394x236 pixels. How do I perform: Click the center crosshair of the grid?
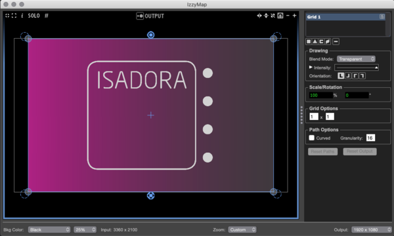click(x=151, y=115)
